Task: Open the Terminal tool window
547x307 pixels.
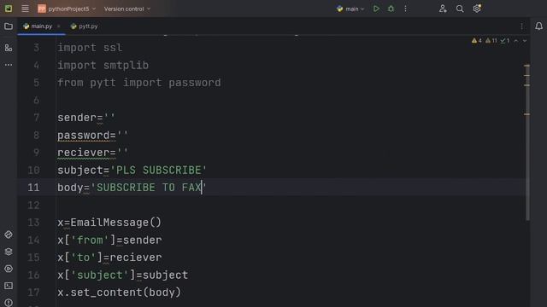Action: coord(9,286)
